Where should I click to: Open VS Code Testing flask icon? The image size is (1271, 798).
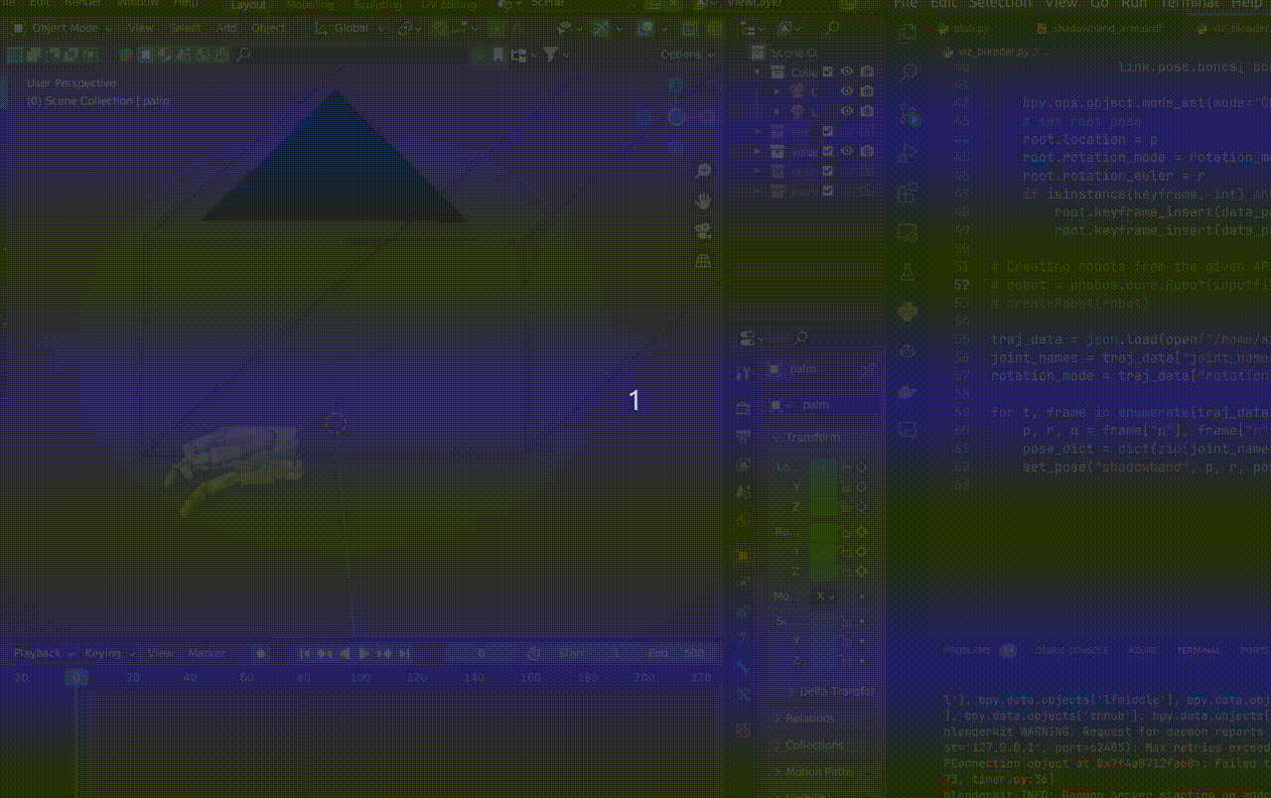pyautogui.click(x=907, y=272)
